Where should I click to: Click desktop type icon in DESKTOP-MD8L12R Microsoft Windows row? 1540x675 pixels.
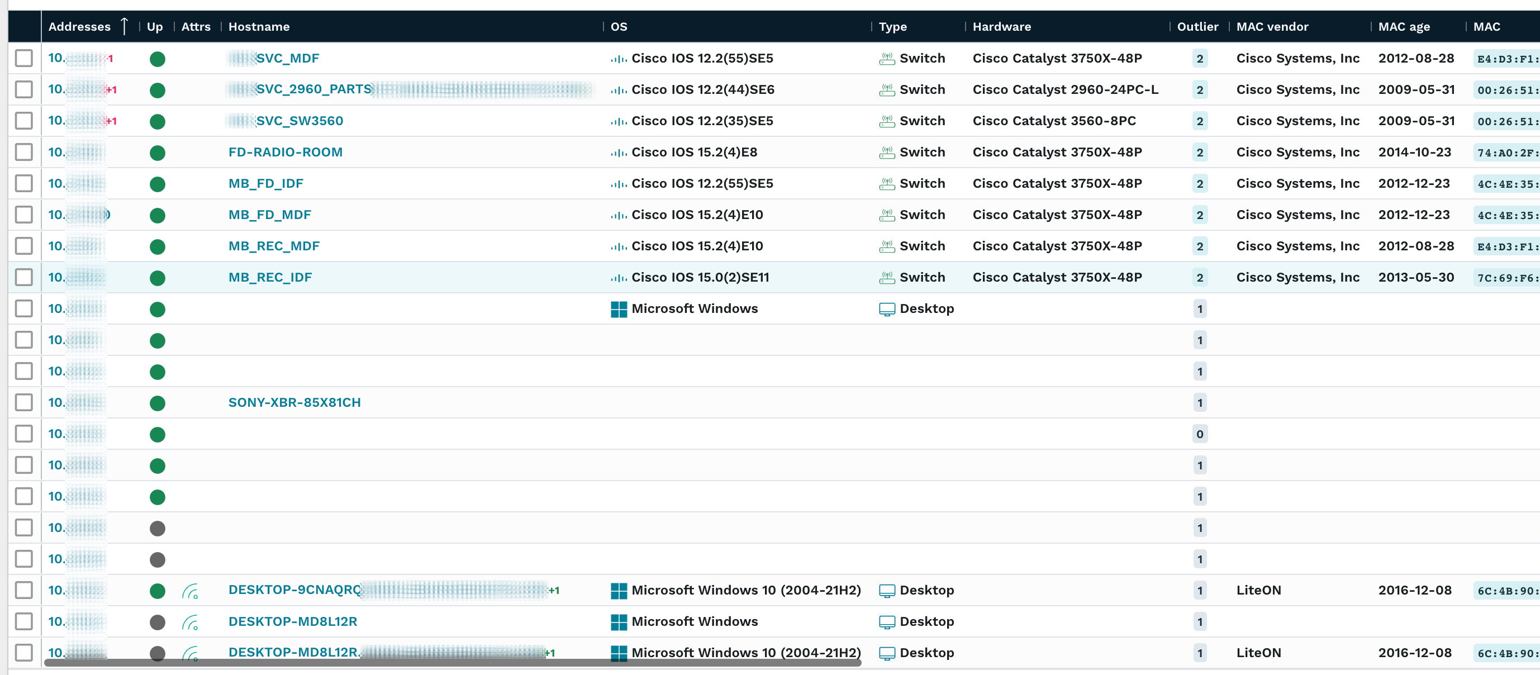coord(887,622)
